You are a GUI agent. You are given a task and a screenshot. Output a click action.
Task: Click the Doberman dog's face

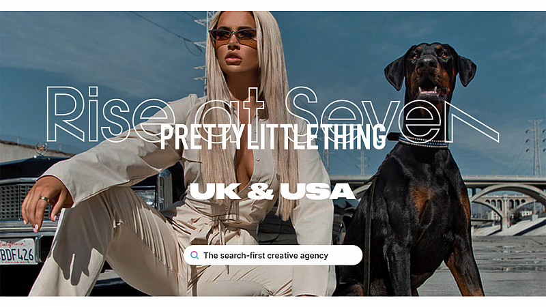(x=429, y=72)
